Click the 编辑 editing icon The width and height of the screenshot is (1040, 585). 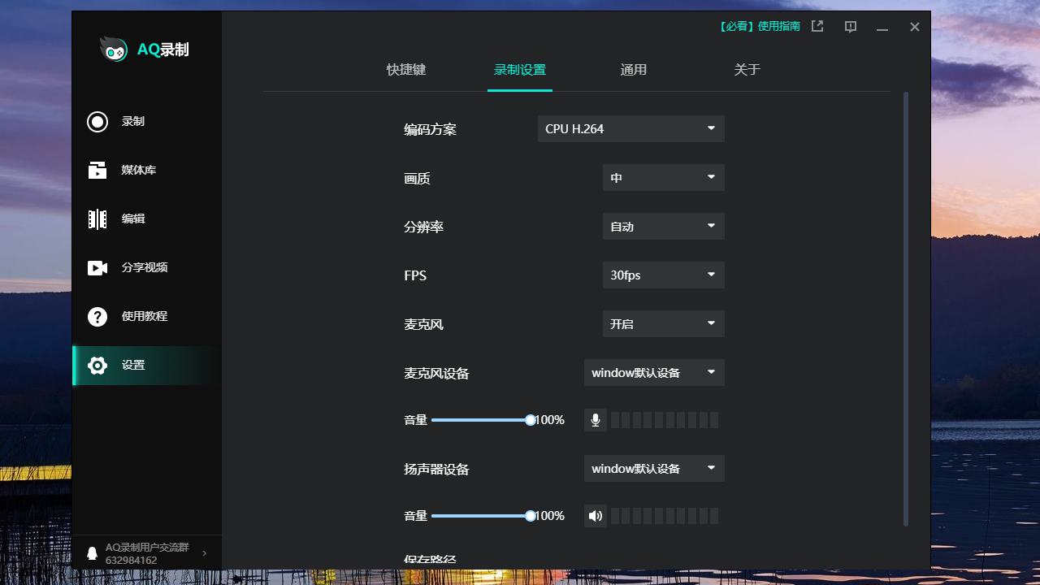(97, 219)
